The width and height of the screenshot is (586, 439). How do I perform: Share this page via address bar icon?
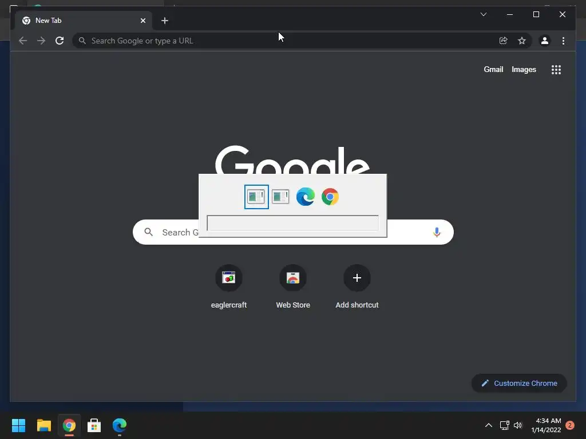(504, 41)
